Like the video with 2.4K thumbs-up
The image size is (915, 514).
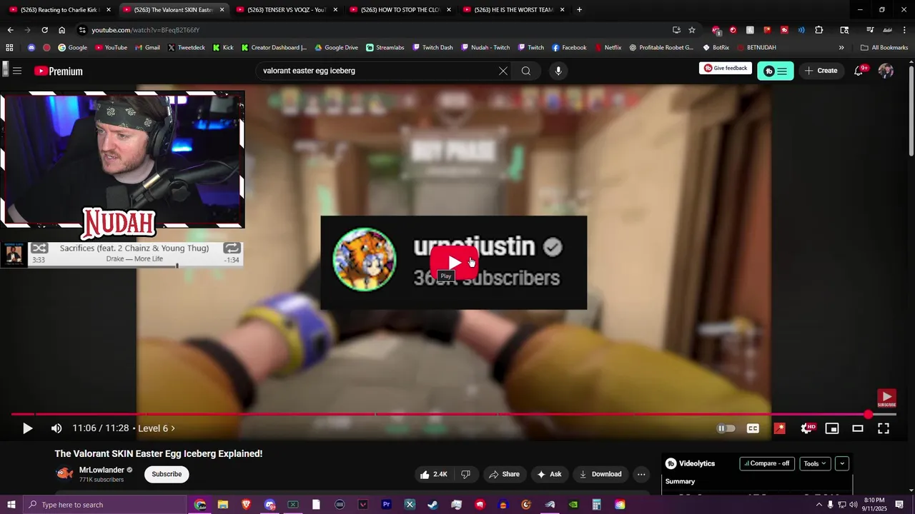point(435,474)
